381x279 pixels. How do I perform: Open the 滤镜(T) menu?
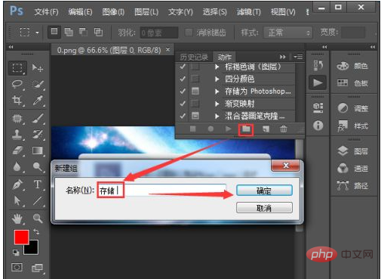tap(248, 12)
